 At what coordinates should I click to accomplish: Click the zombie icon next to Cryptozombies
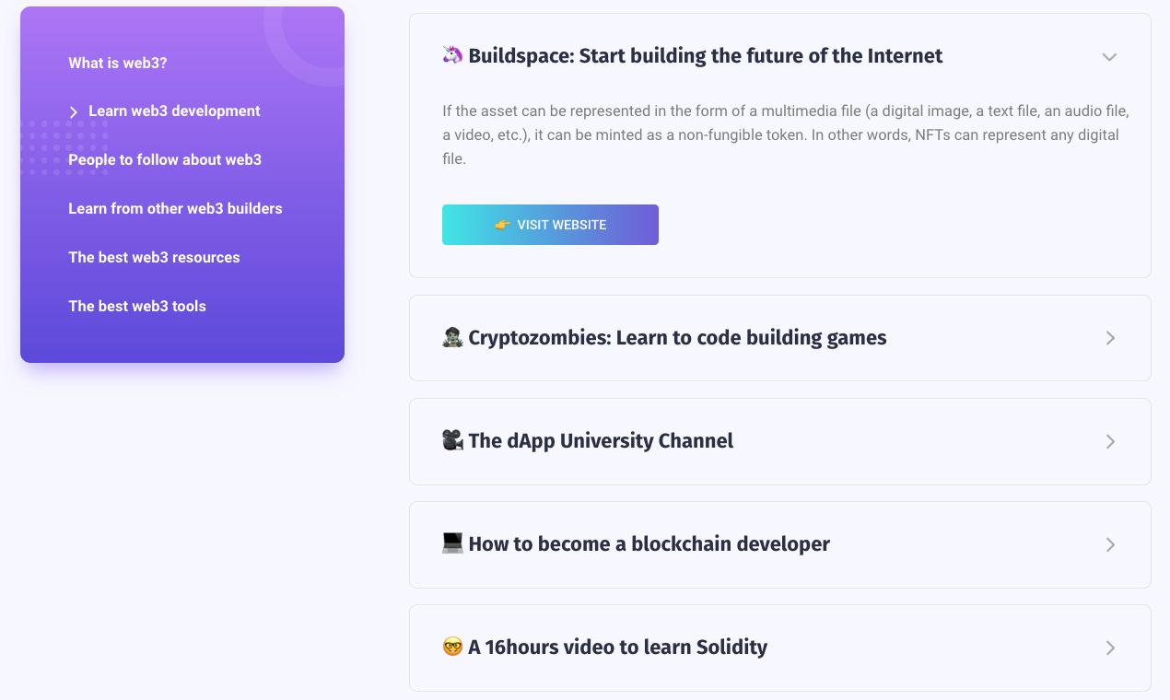tap(450, 337)
